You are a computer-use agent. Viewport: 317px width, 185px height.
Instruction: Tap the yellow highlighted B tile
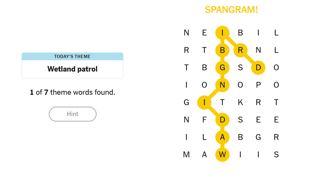[x=222, y=50]
